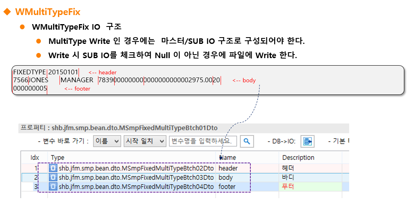This screenshot has width=417, height=208.
Task: Select the MSmpFixedMultiTypeBtch02Dto type cell
Action: pos(136,168)
